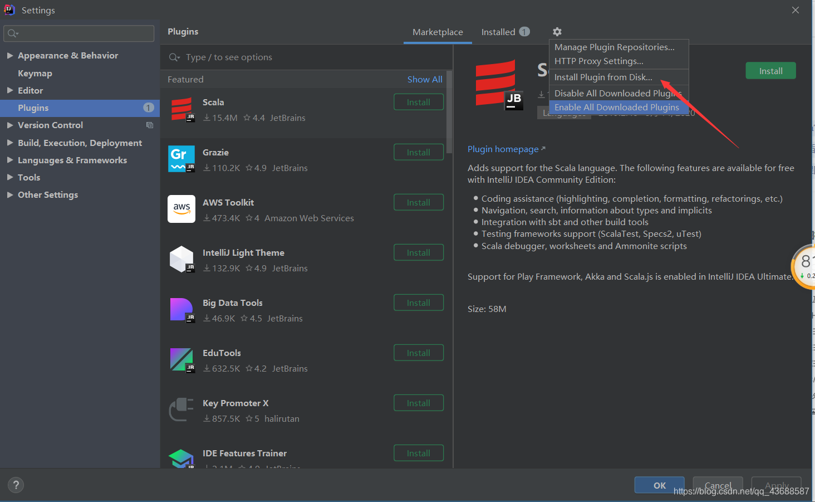The height and width of the screenshot is (502, 815).
Task: Click the large Scala logo in details
Action: (499, 84)
